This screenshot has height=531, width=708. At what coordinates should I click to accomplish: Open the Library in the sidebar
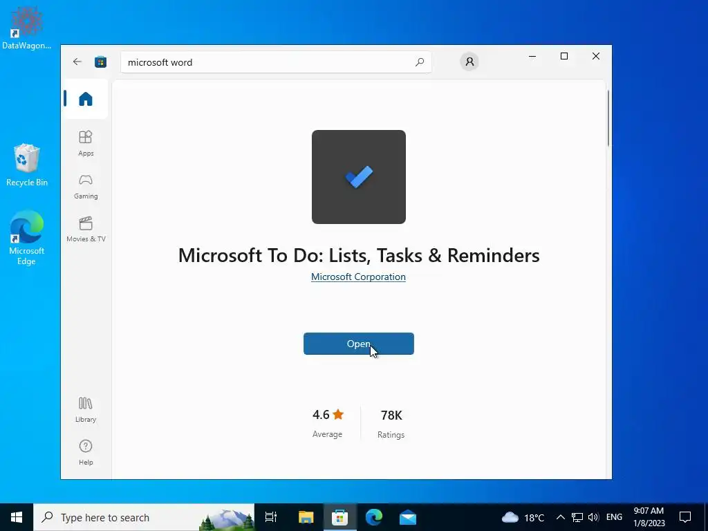(86, 410)
